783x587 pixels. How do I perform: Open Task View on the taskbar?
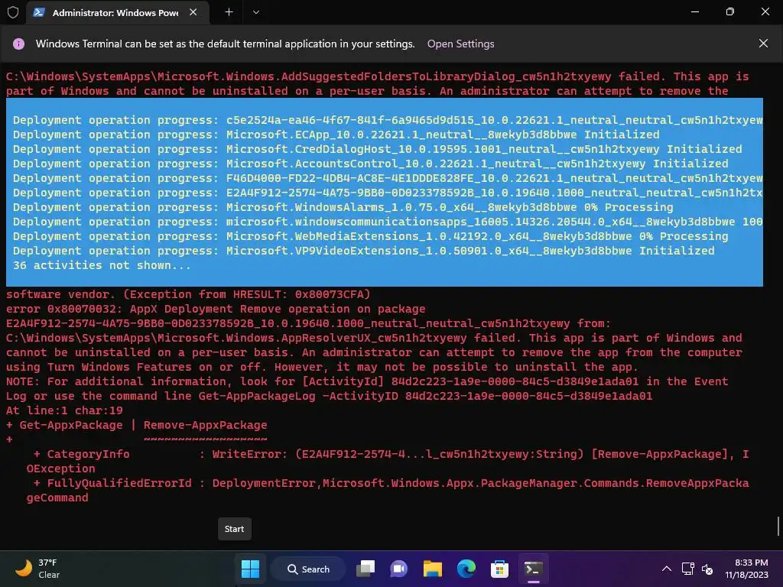pos(366,569)
